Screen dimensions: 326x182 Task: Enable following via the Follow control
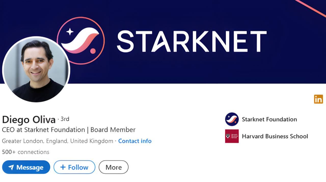coord(74,167)
